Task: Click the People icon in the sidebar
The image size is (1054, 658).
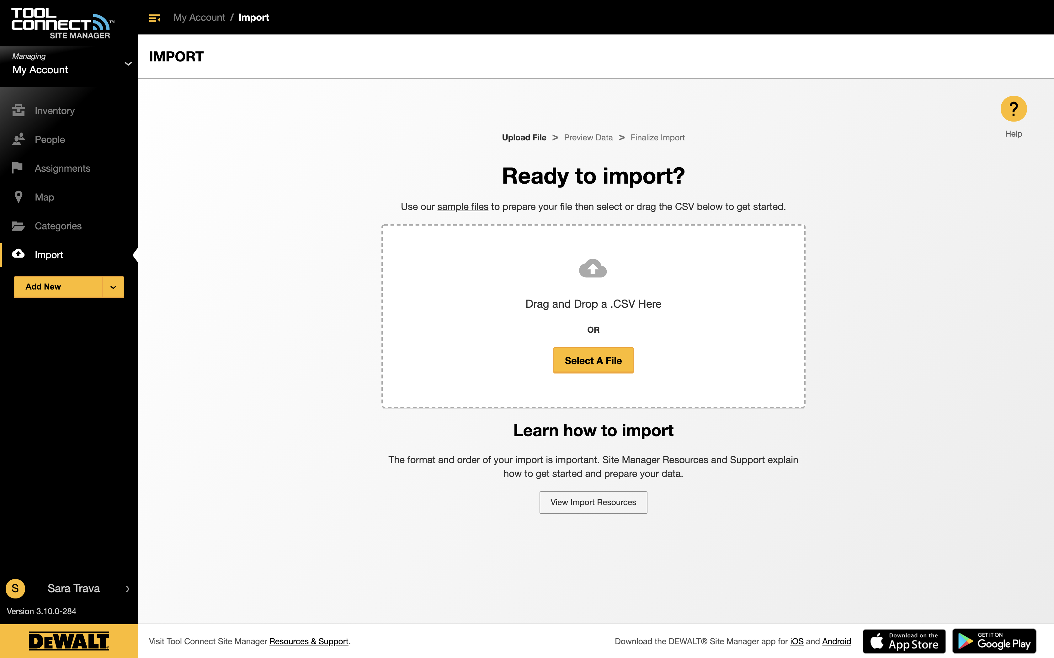Action: coord(18,139)
